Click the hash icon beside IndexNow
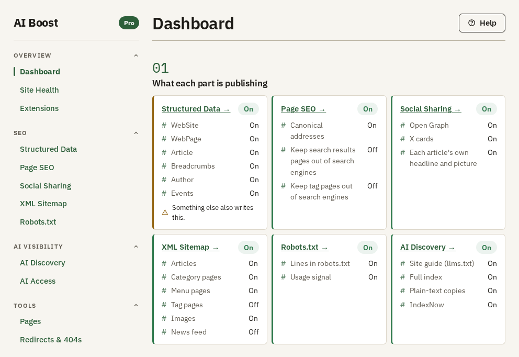This screenshot has height=357, width=519. pos(402,305)
